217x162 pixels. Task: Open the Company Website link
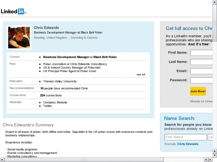point(55,103)
